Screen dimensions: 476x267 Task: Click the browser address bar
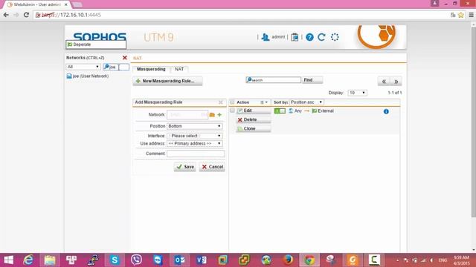click(239, 15)
